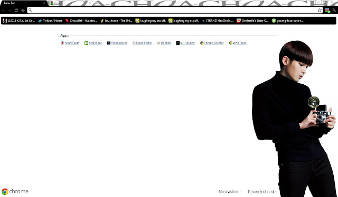Open the [TRANS] HeeChul's bookmark

click(x=218, y=21)
